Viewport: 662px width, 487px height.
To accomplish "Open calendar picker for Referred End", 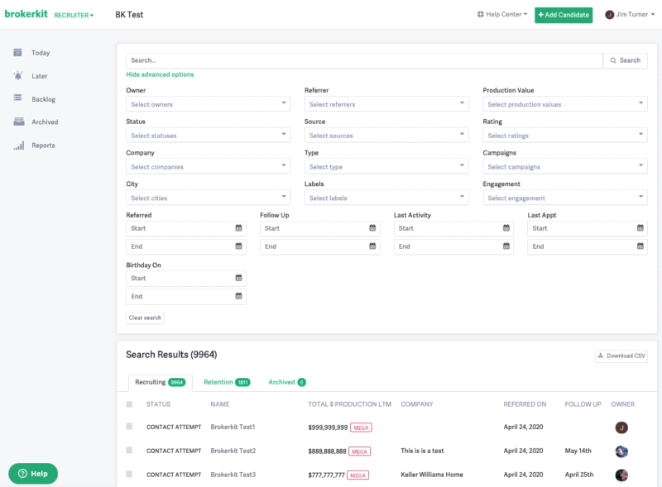I will pyautogui.click(x=238, y=246).
